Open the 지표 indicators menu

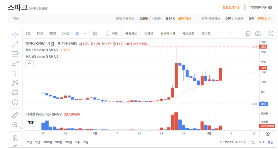coord(112,33)
